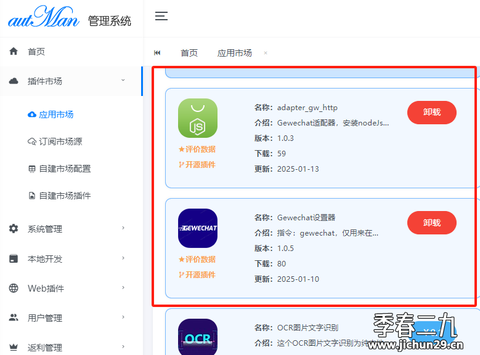Open 自建市场配置 menu item

pos(65,169)
